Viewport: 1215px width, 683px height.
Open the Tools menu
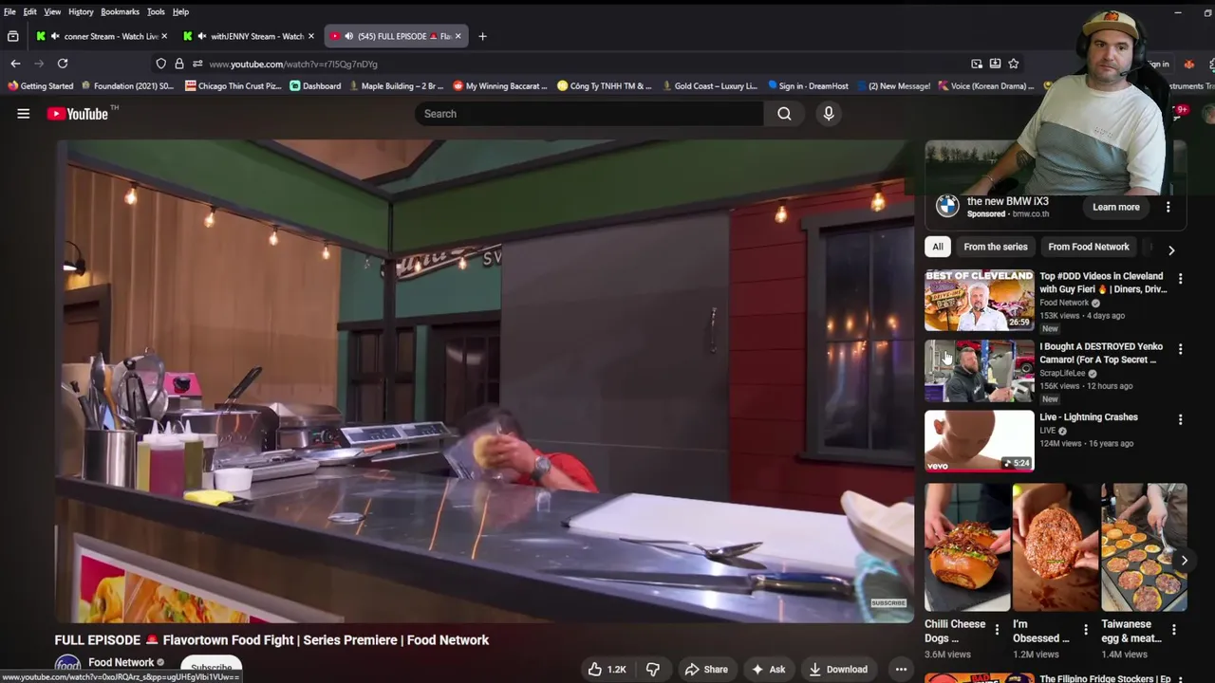[x=156, y=11]
